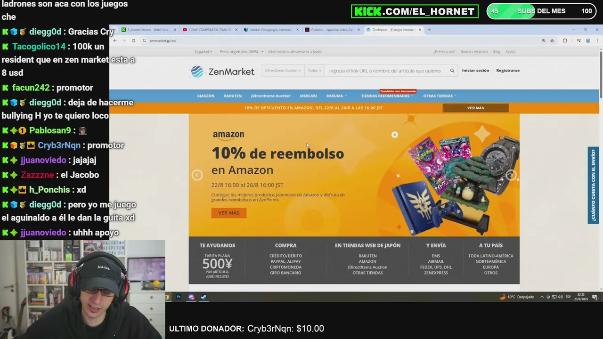
Task: Open the ¿Primera vez? link
Action: (x=444, y=52)
